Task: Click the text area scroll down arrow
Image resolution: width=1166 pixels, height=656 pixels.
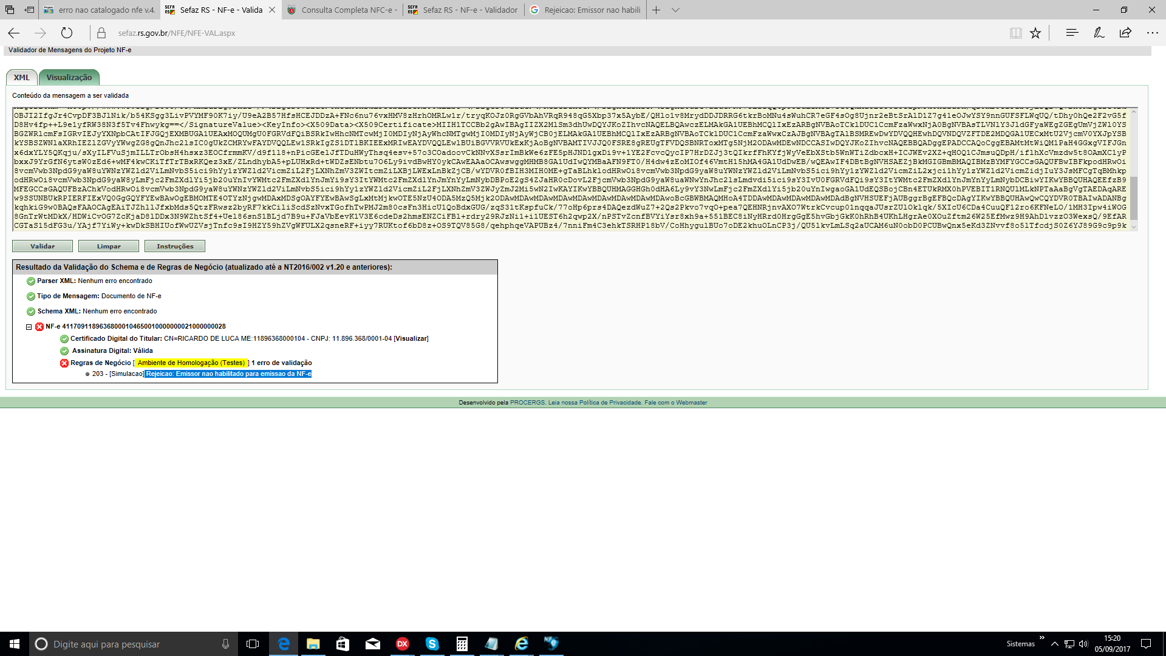Action: pyautogui.click(x=1133, y=227)
